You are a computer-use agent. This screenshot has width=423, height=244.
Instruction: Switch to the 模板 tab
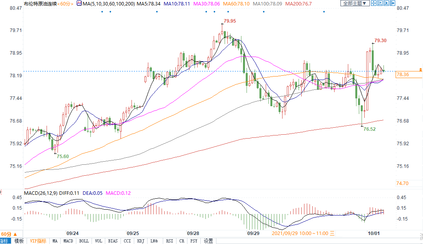click(x=19, y=241)
